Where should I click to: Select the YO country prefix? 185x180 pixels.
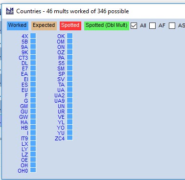click(61, 128)
